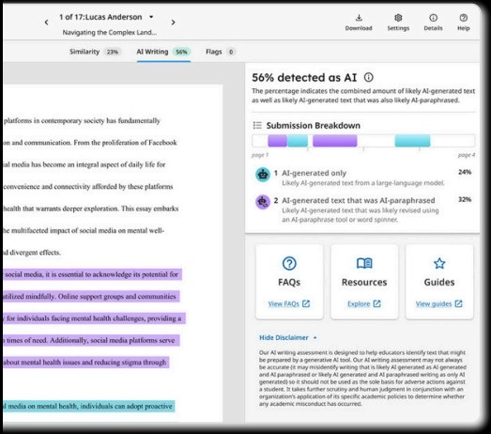Click the 24% AI-generated value
Viewport: 491px width, 434px height.
[465, 172]
